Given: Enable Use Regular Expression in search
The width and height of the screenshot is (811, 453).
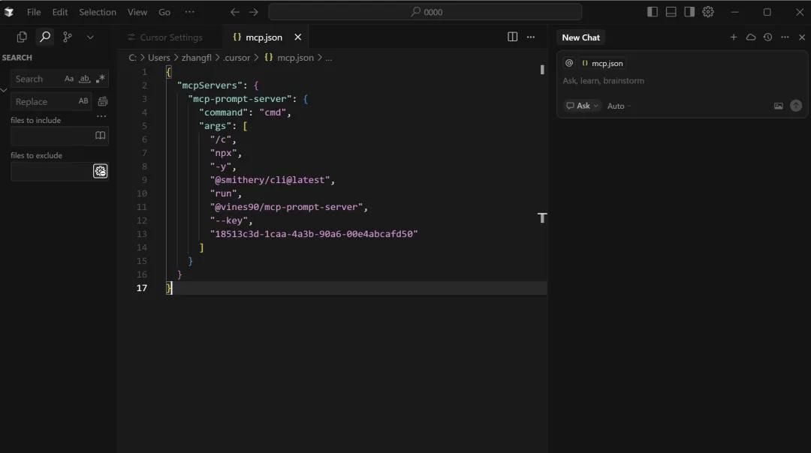Looking at the screenshot, I should (x=101, y=79).
